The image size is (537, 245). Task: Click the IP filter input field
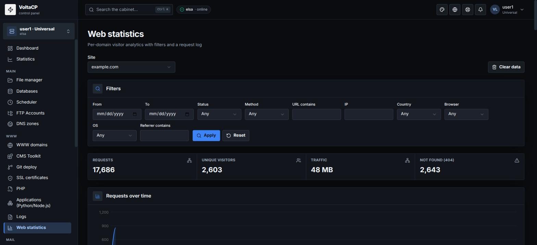click(369, 114)
